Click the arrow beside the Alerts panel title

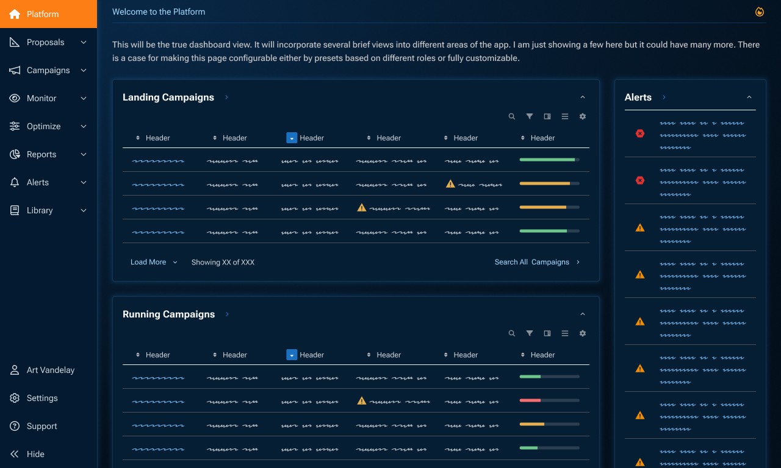click(664, 97)
